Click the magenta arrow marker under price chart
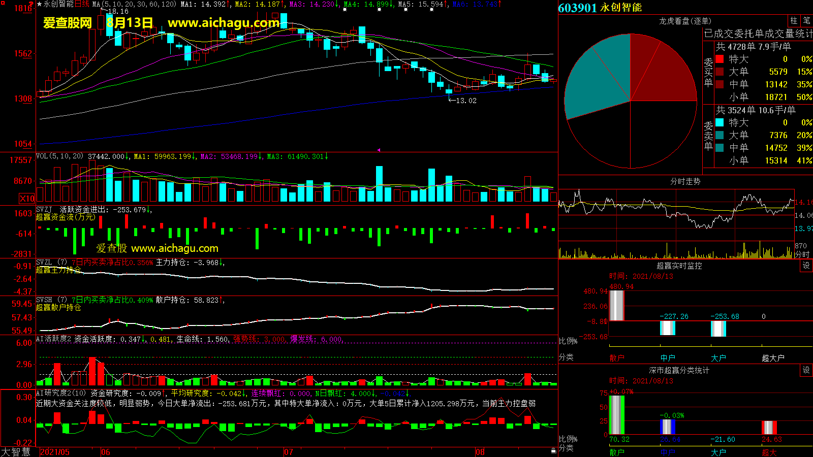The height and width of the screenshot is (457, 813). [x=378, y=150]
